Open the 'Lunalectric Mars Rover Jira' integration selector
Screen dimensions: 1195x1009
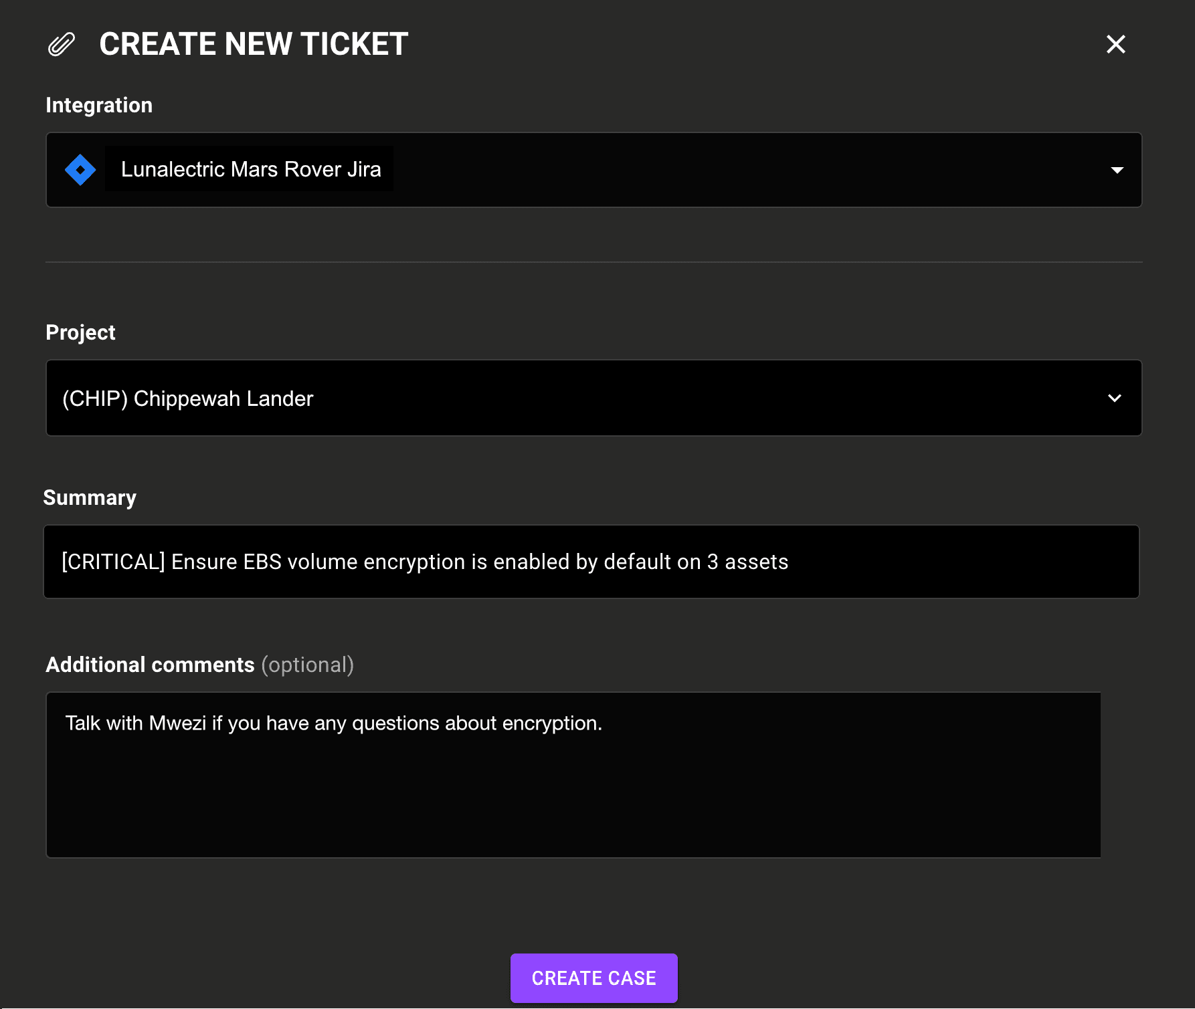coord(593,169)
